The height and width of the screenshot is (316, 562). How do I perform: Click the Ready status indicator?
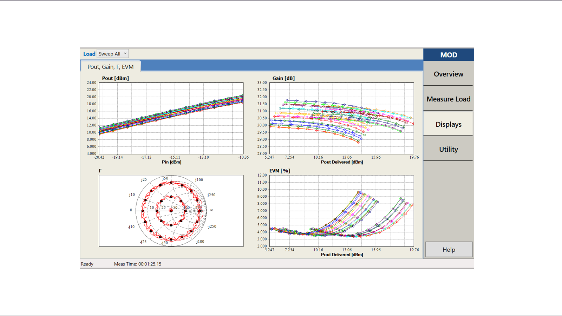(87, 264)
